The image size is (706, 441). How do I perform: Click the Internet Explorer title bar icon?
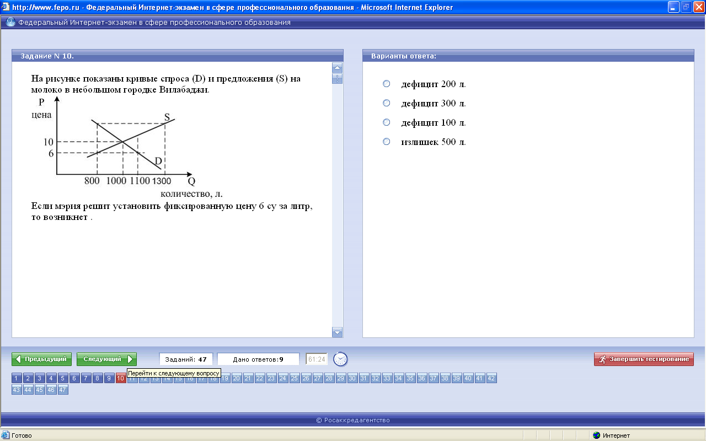coord(6,7)
